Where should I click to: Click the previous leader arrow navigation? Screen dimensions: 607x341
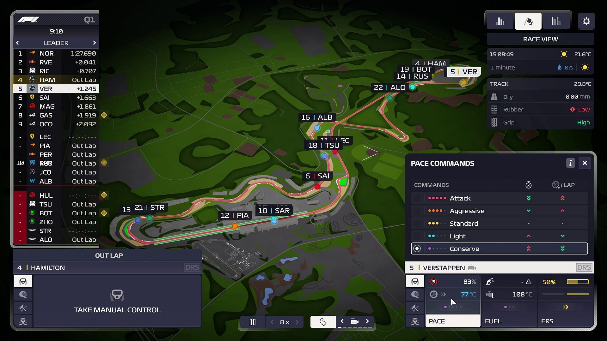[17, 43]
